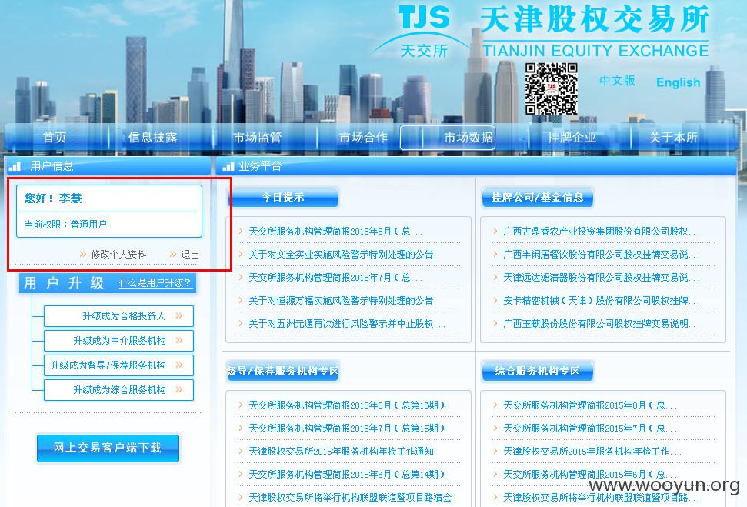
Task: Click 您好!李慧 greeting text
Action: (53, 198)
